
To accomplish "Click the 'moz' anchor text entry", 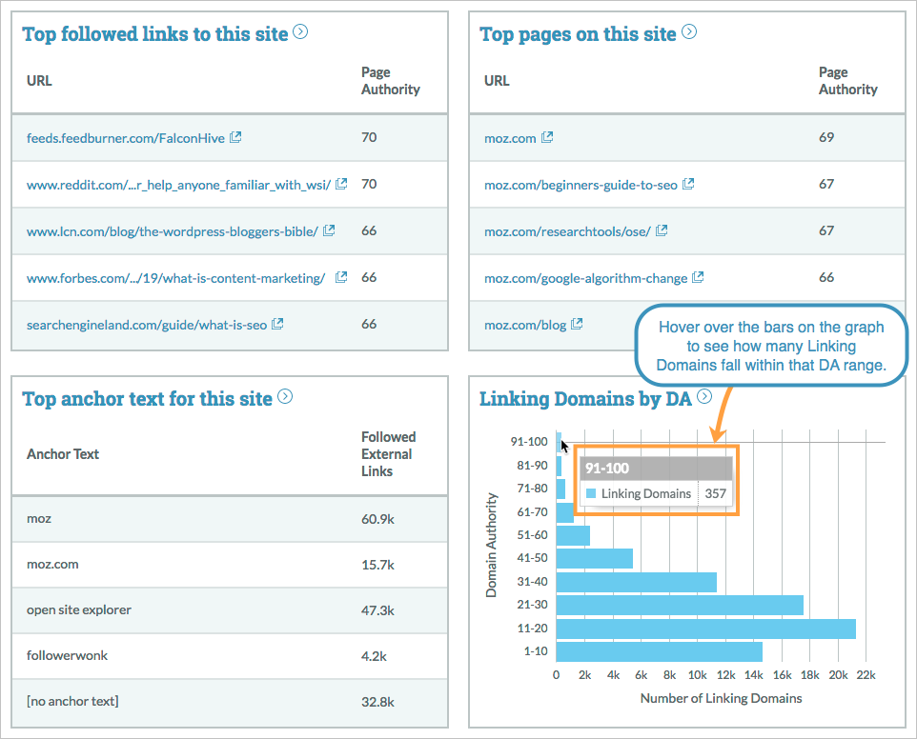I will [38, 519].
